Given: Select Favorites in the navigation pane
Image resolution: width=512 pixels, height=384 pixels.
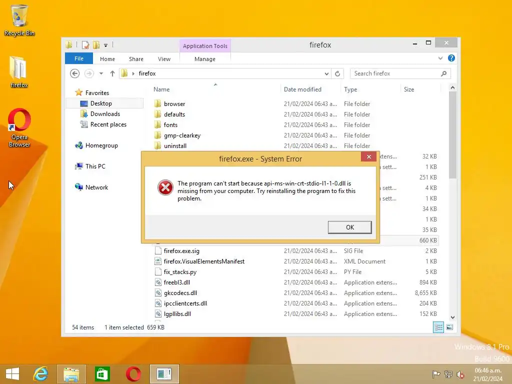Looking at the screenshot, I should coord(97,92).
